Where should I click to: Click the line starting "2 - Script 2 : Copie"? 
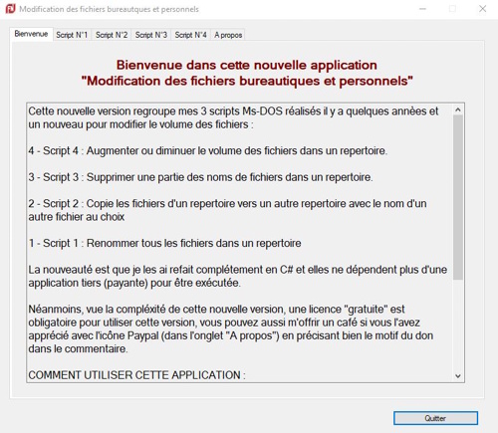[227, 210]
